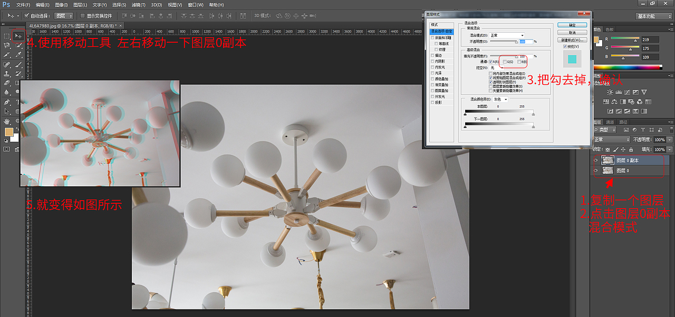This screenshot has height=317, width=675.
Task: Click the lock transparent pixels icon
Action: click(x=607, y=150)
